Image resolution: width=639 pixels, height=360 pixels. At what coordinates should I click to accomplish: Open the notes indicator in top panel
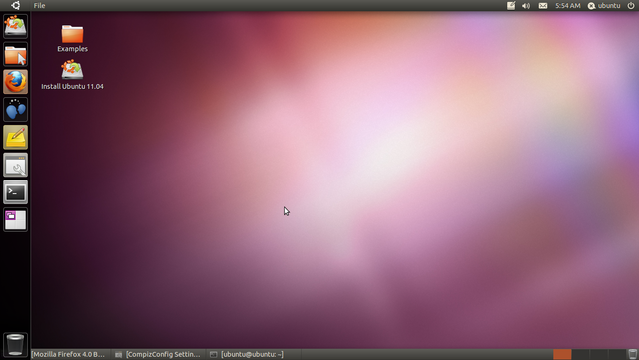coord(511,5)
